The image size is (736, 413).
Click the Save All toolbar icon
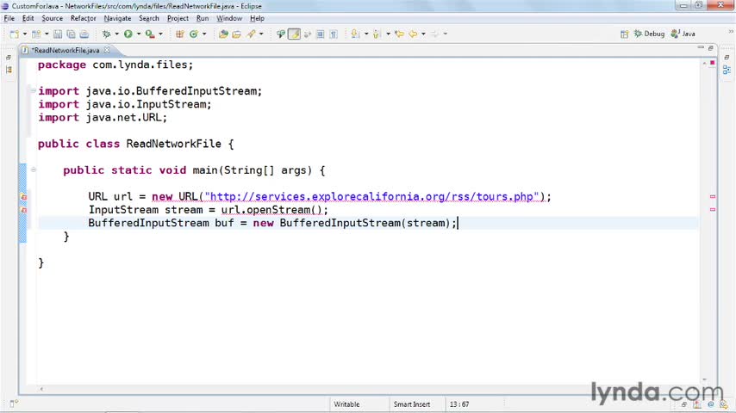point(71,34)
